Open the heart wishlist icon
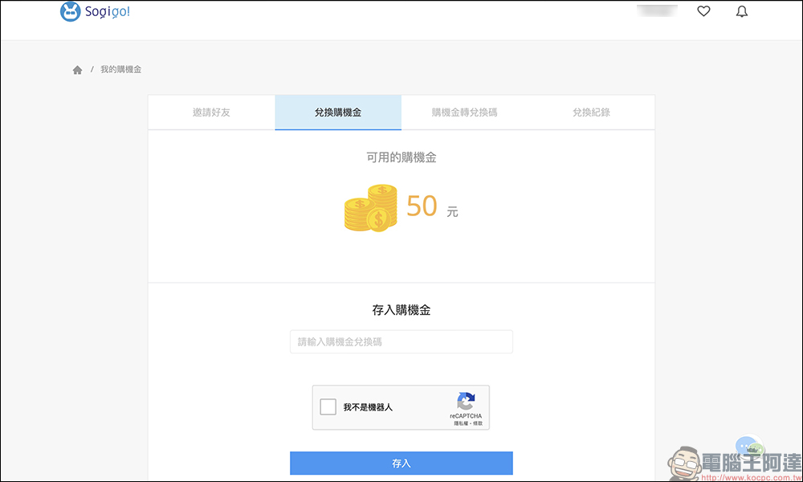The image size is (803, 482). pos(703,10)
